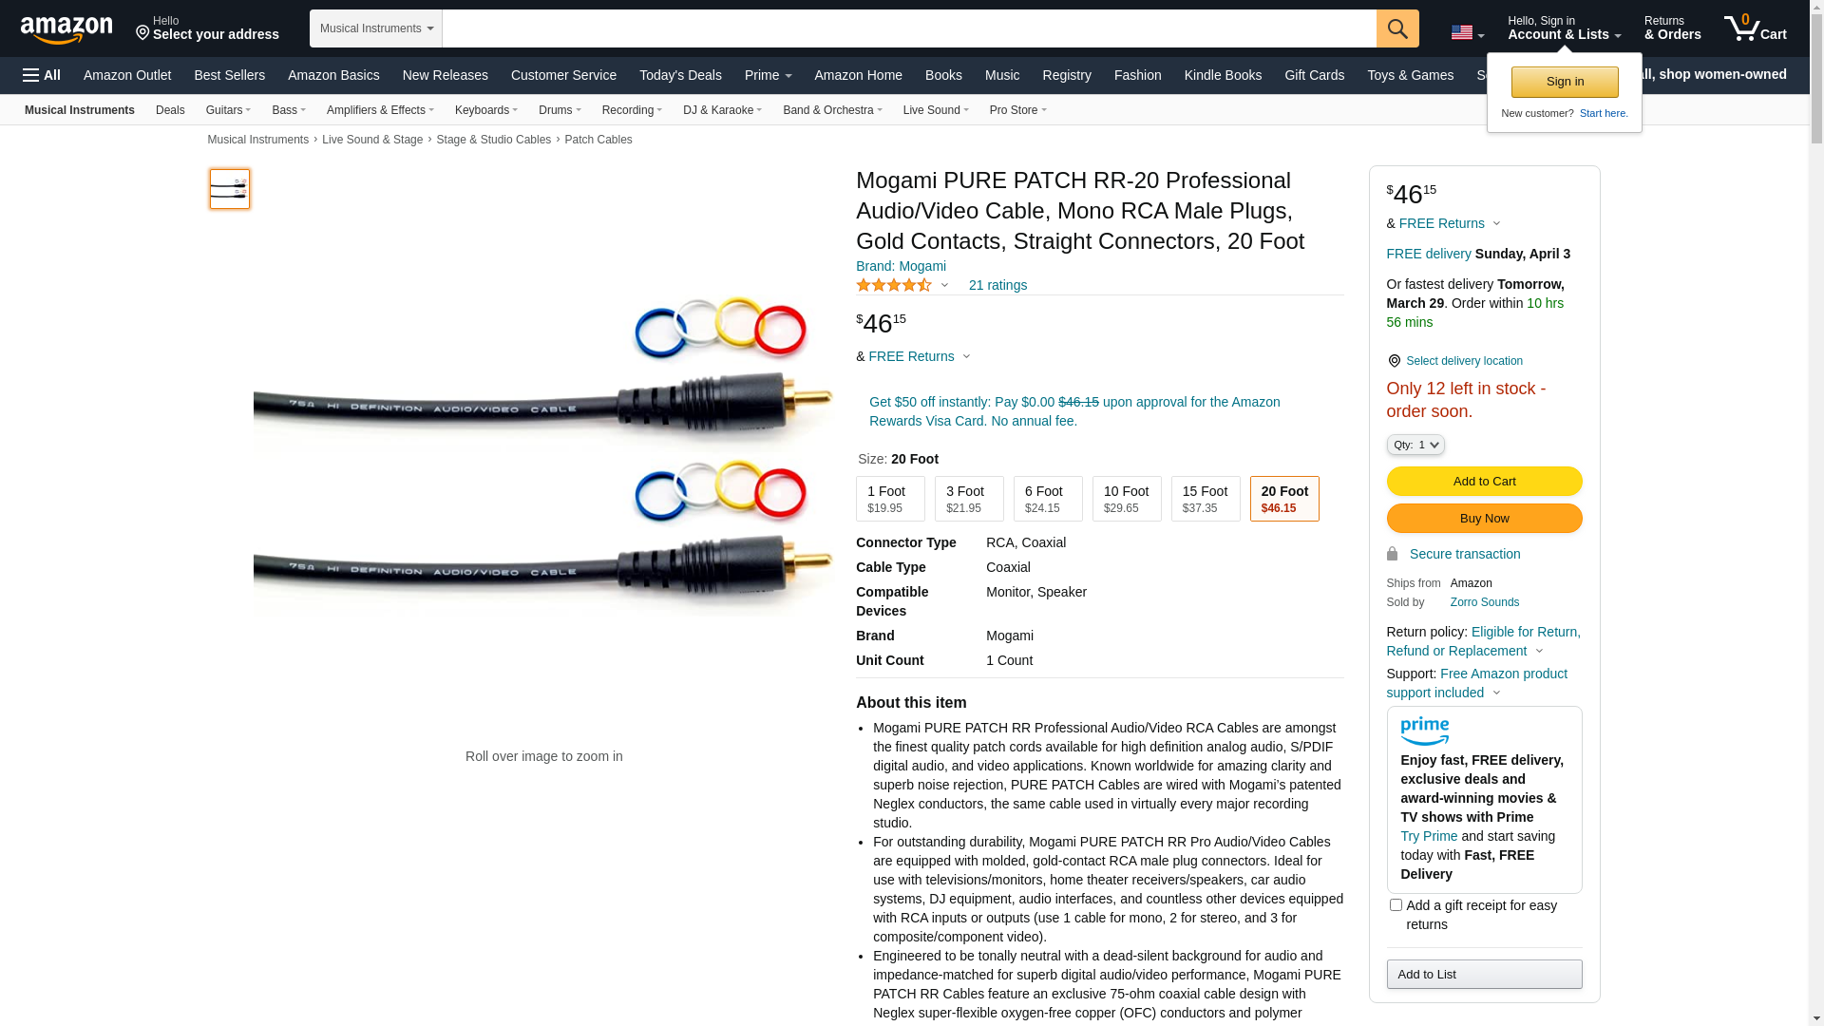The image size is (1824, 1026).
Task: Click the Add to Cart button
Action: click(x=1484, y=482)
